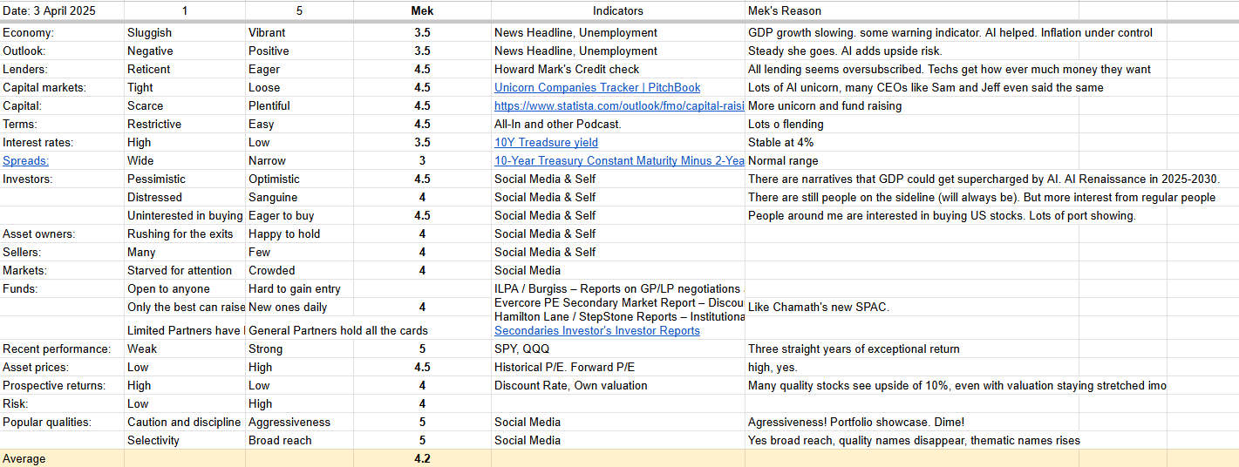Select the Capital markets: label cell
Image resolution: width=1239 pixels, height=467 pixels.
tap(62, 87)
